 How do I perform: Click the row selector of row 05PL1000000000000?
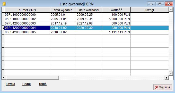[x=3, y=15]
